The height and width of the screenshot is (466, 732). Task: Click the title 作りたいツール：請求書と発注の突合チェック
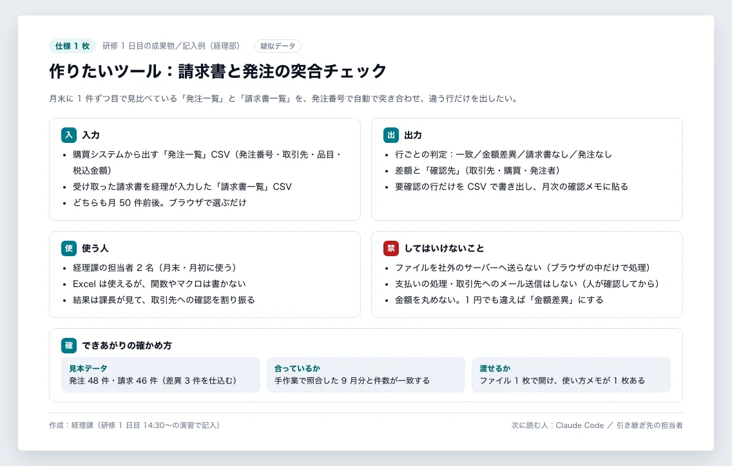click(218, 71)
